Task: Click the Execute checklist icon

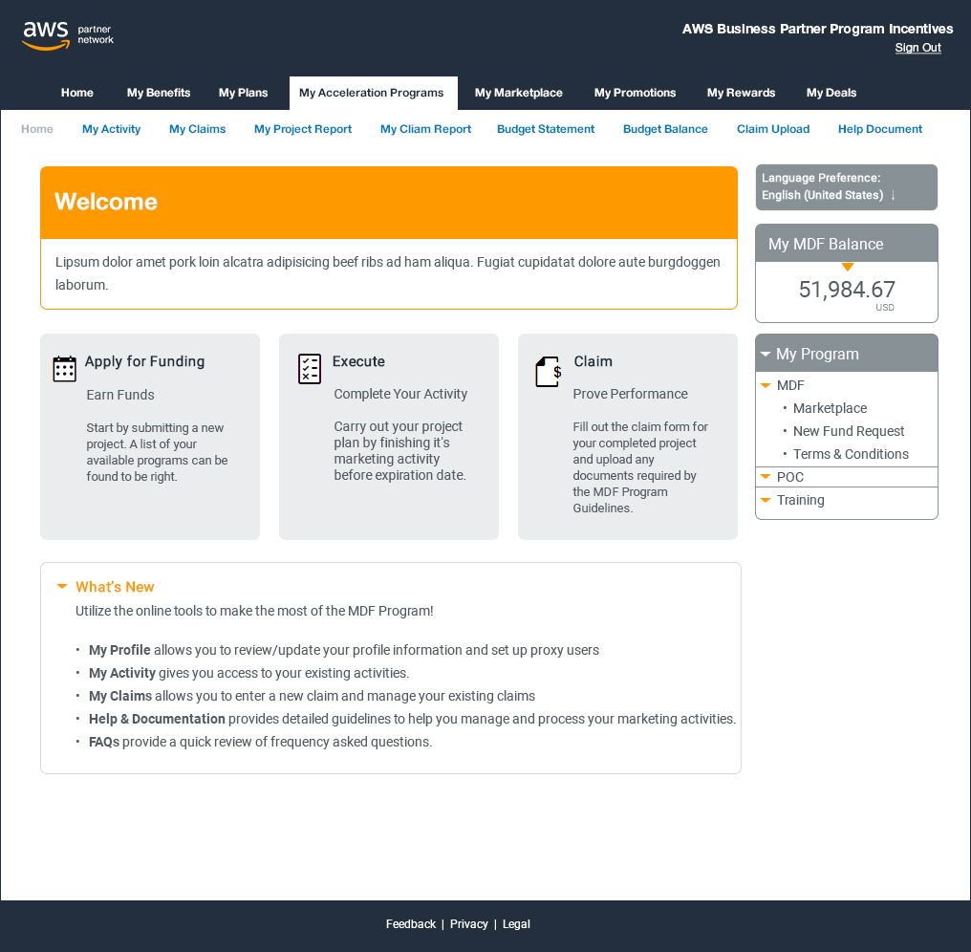Action: click(310, 369)
